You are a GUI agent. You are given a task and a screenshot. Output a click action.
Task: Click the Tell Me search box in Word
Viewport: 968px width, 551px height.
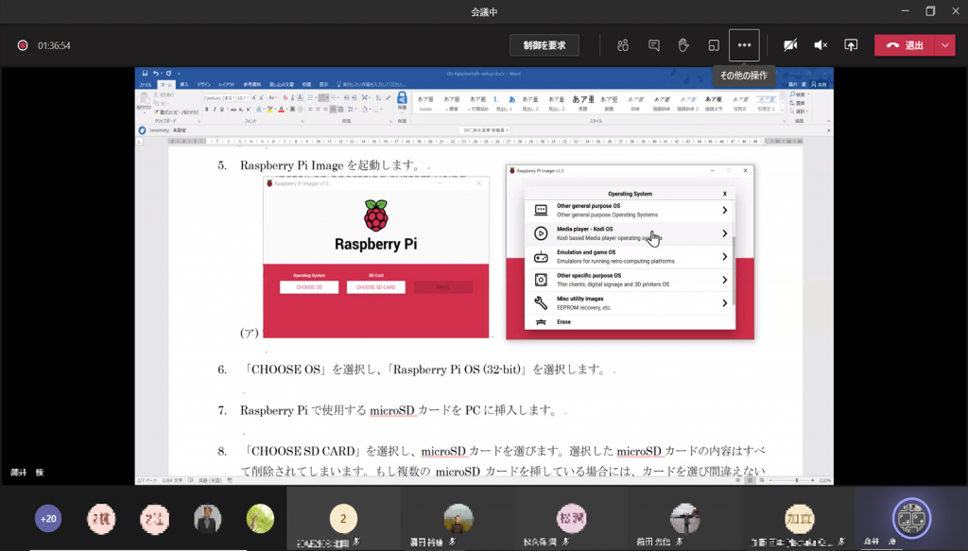coord(372,84)
